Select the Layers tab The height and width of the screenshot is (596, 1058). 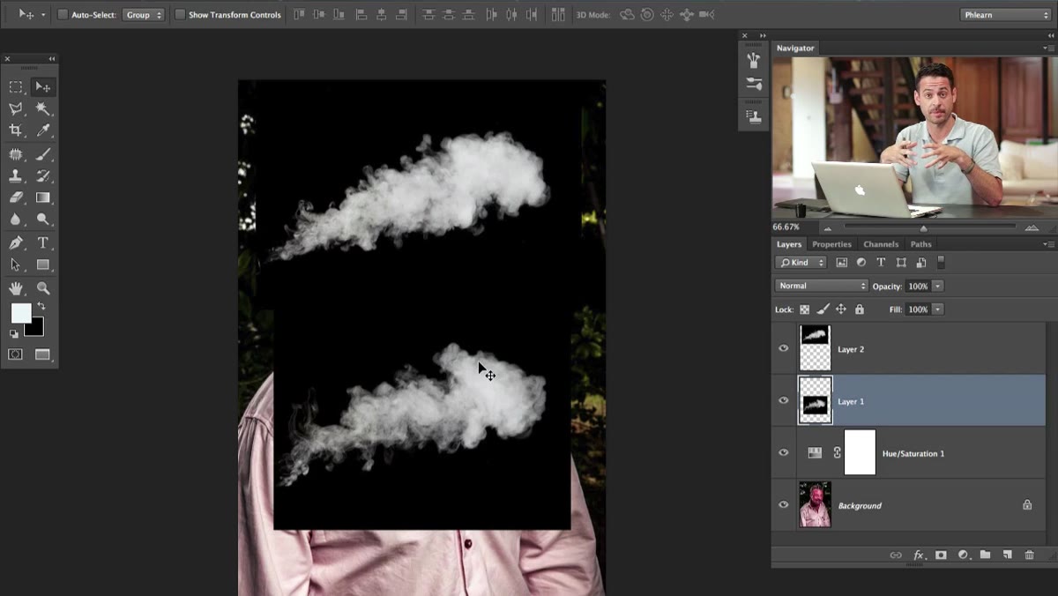point(789,244)
